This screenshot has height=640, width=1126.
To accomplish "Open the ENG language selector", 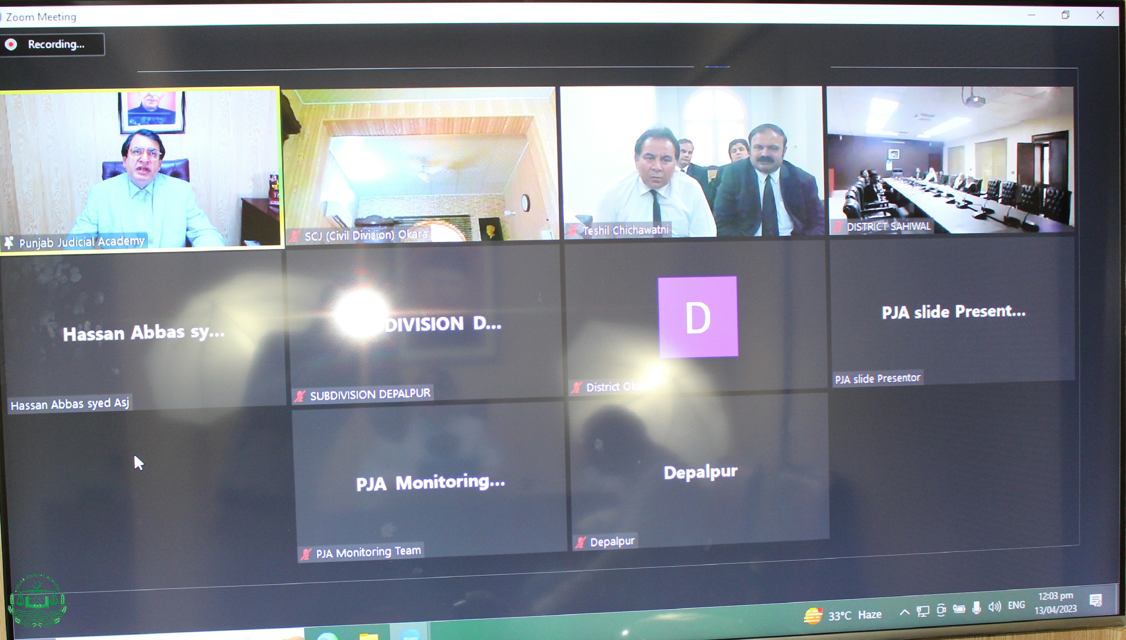I will coord(1016,605).
